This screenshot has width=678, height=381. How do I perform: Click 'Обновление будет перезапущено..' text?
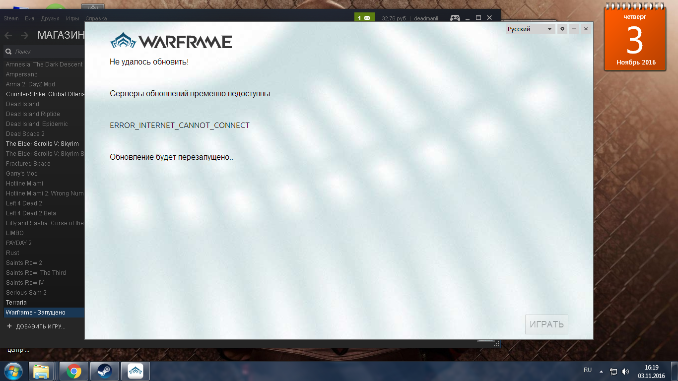point(171,157)
